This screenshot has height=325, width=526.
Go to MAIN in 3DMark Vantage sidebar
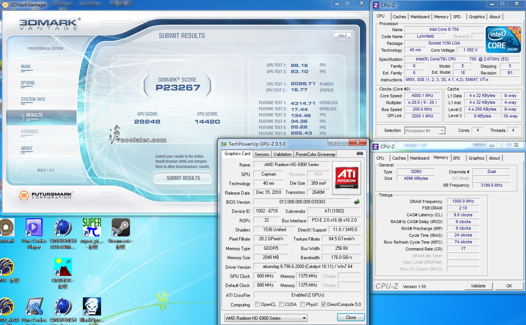(25, 67)
